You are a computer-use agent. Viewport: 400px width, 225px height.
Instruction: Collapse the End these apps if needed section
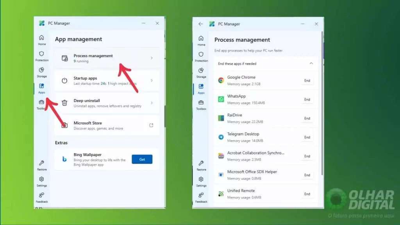coord(311,63)
